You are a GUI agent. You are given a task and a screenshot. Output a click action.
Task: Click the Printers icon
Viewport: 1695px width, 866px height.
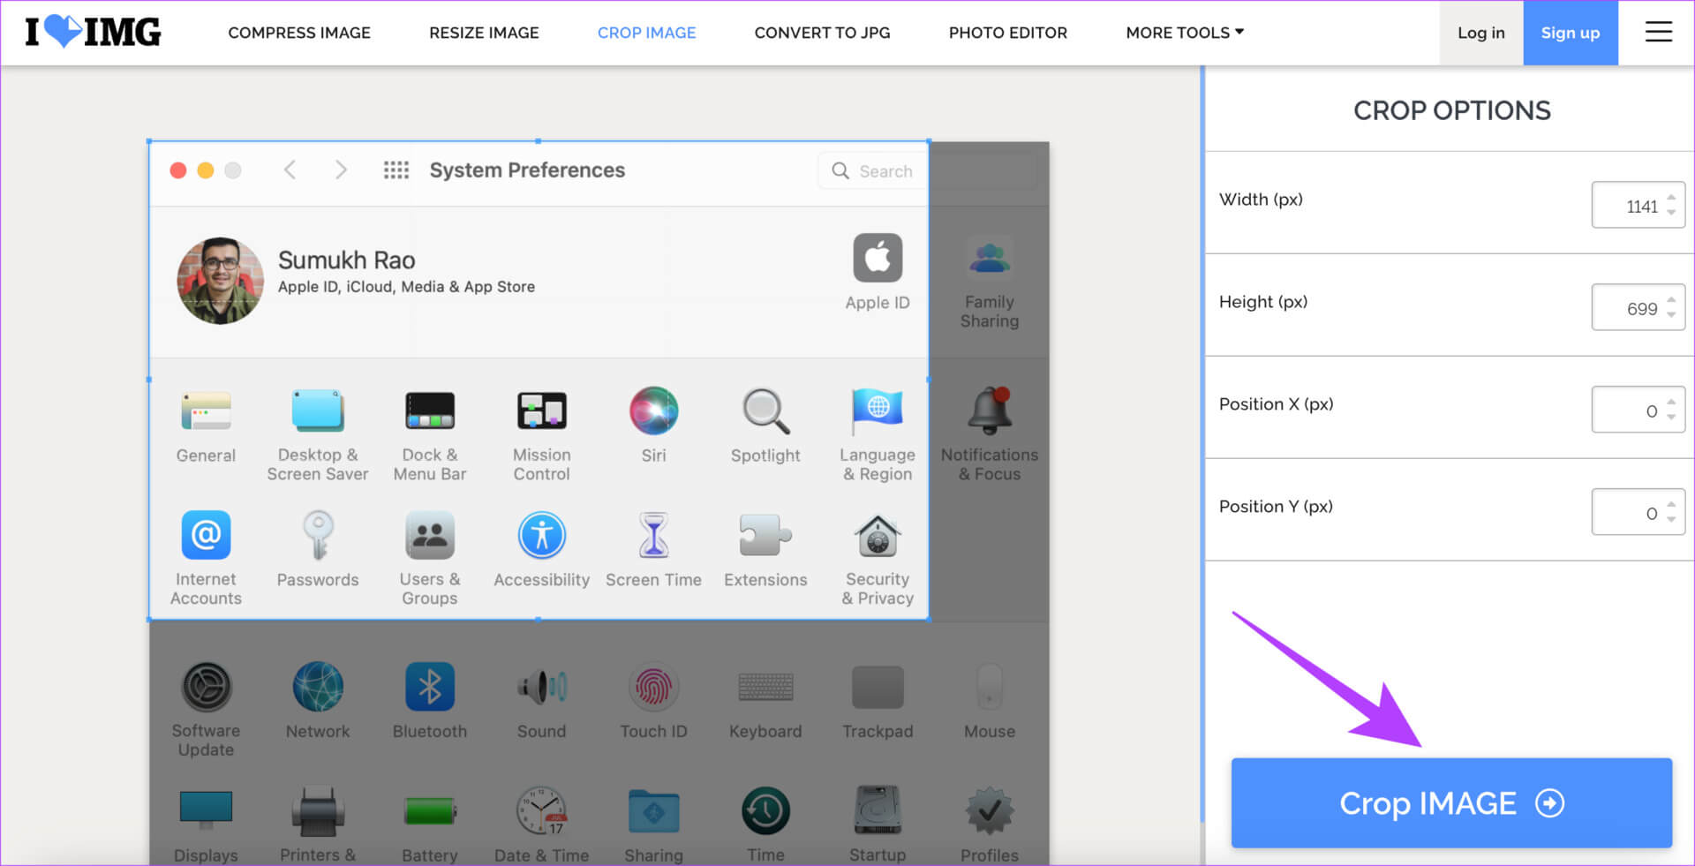point(318,810)
